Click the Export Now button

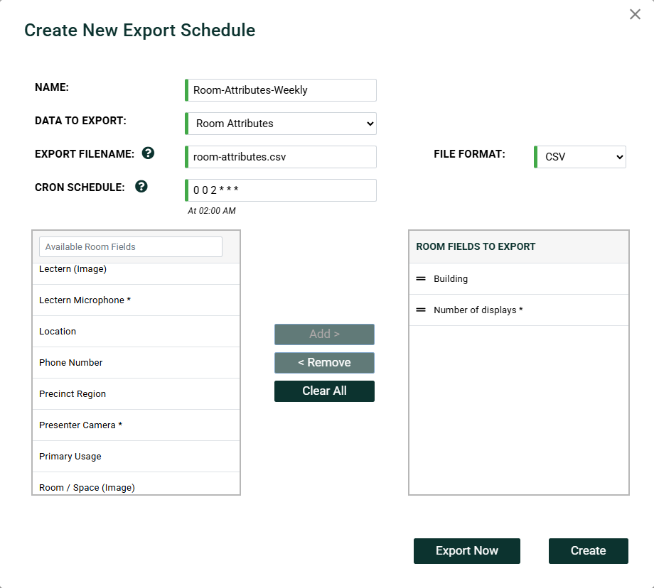click(467, 551)
